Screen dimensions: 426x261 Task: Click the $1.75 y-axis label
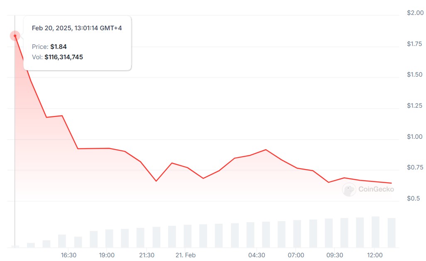[x=415, y=44]
